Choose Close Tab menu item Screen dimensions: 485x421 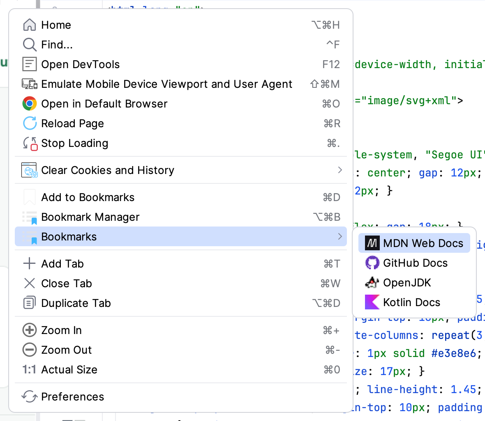[181, 284]
